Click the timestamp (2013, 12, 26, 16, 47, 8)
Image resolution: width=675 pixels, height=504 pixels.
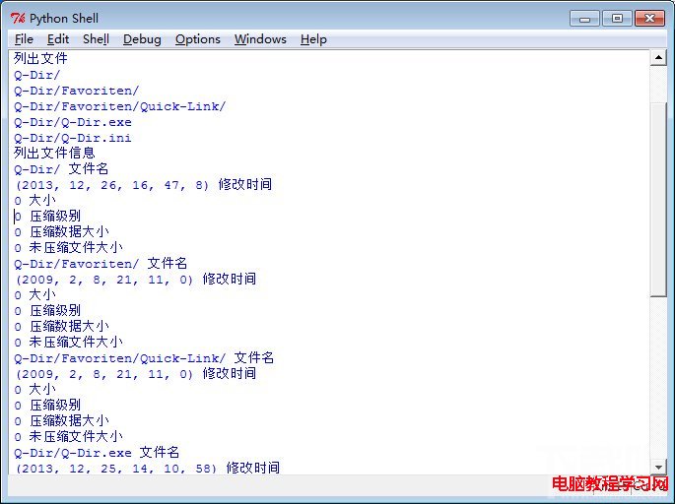[x=112, y=185]
